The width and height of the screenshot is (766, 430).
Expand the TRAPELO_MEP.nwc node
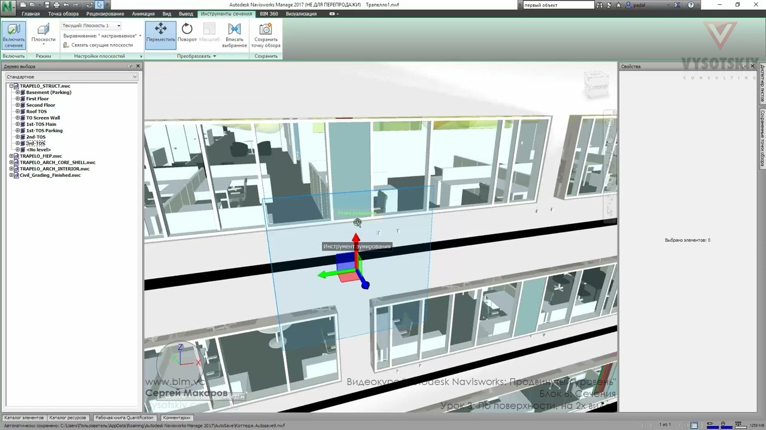pyautogui.click(x=11, y=156)
